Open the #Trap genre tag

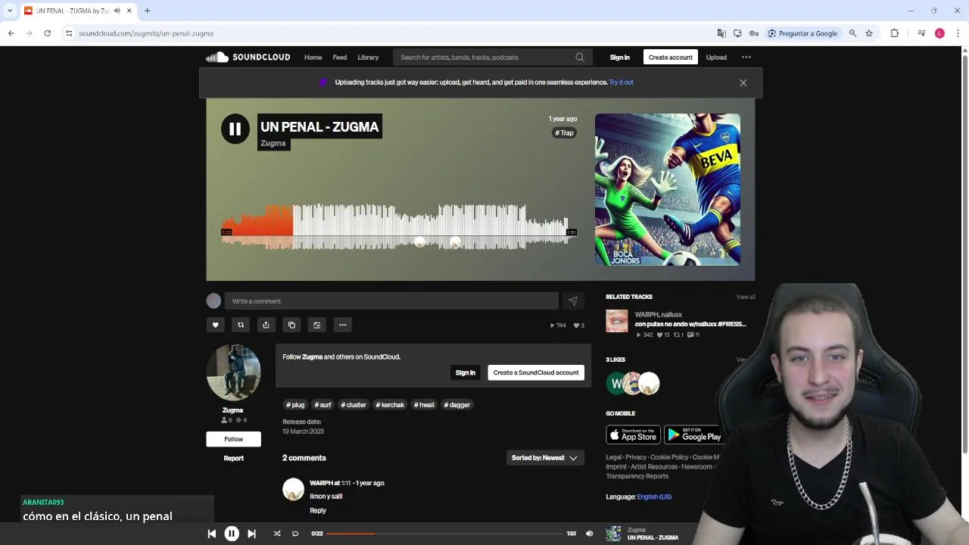coord(565,133)
